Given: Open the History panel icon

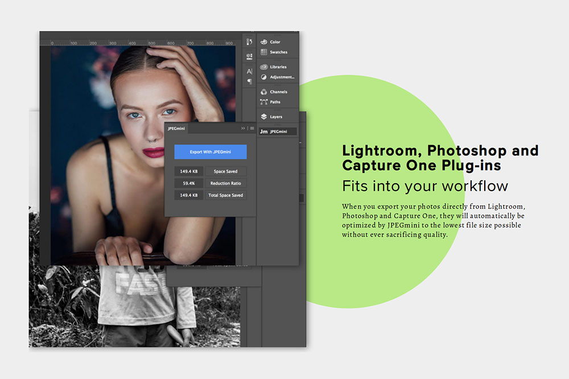Looking at the screenshot, I should 249,42.
